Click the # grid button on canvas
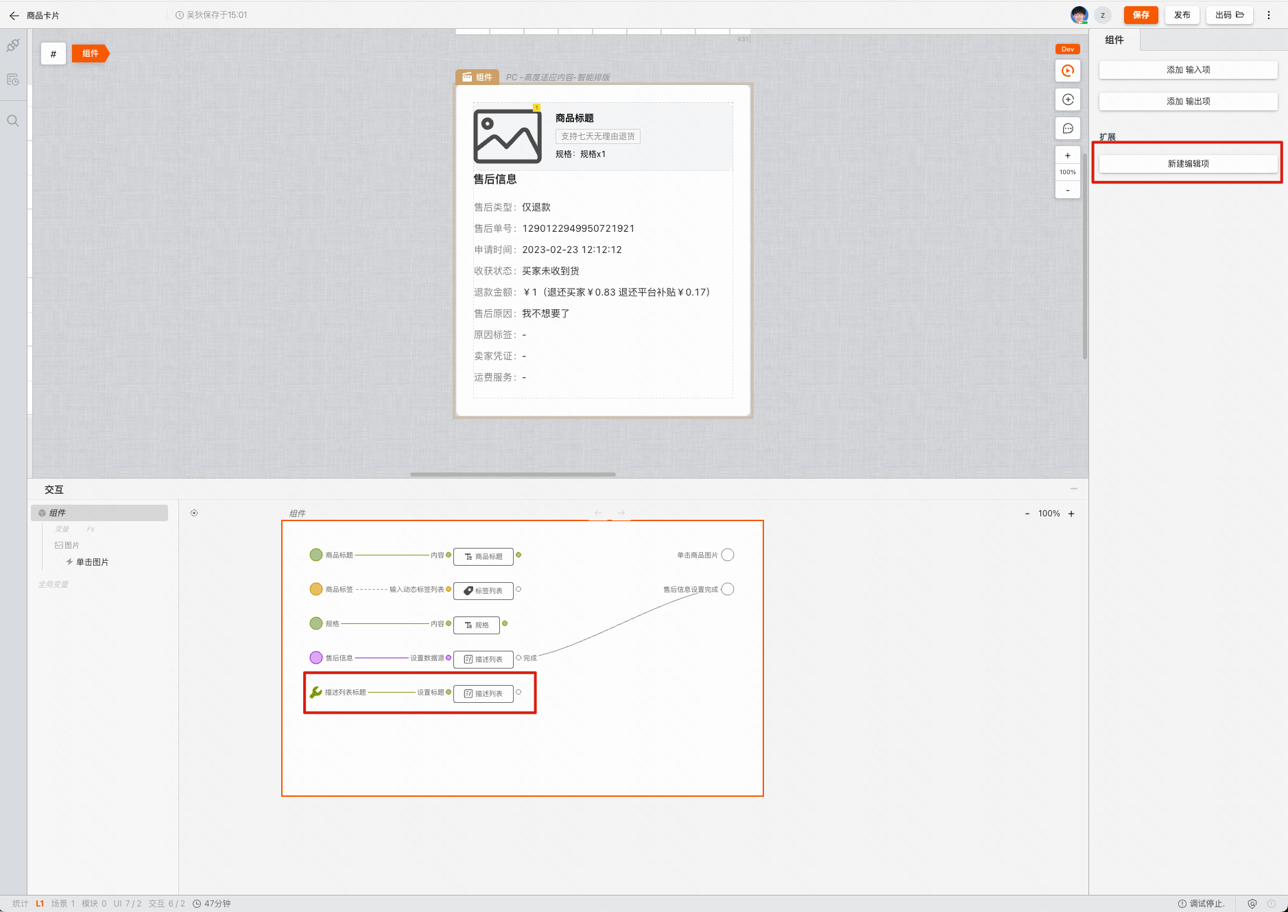 (53, 53)
